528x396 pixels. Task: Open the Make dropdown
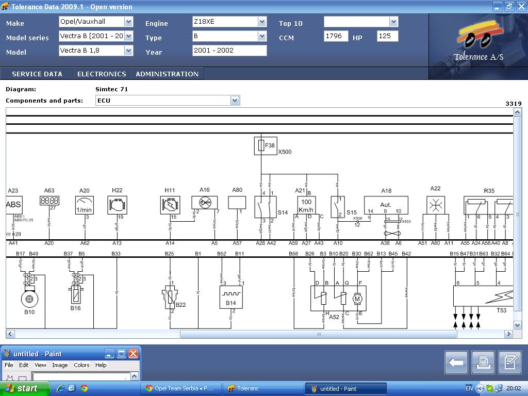(128, 22)
